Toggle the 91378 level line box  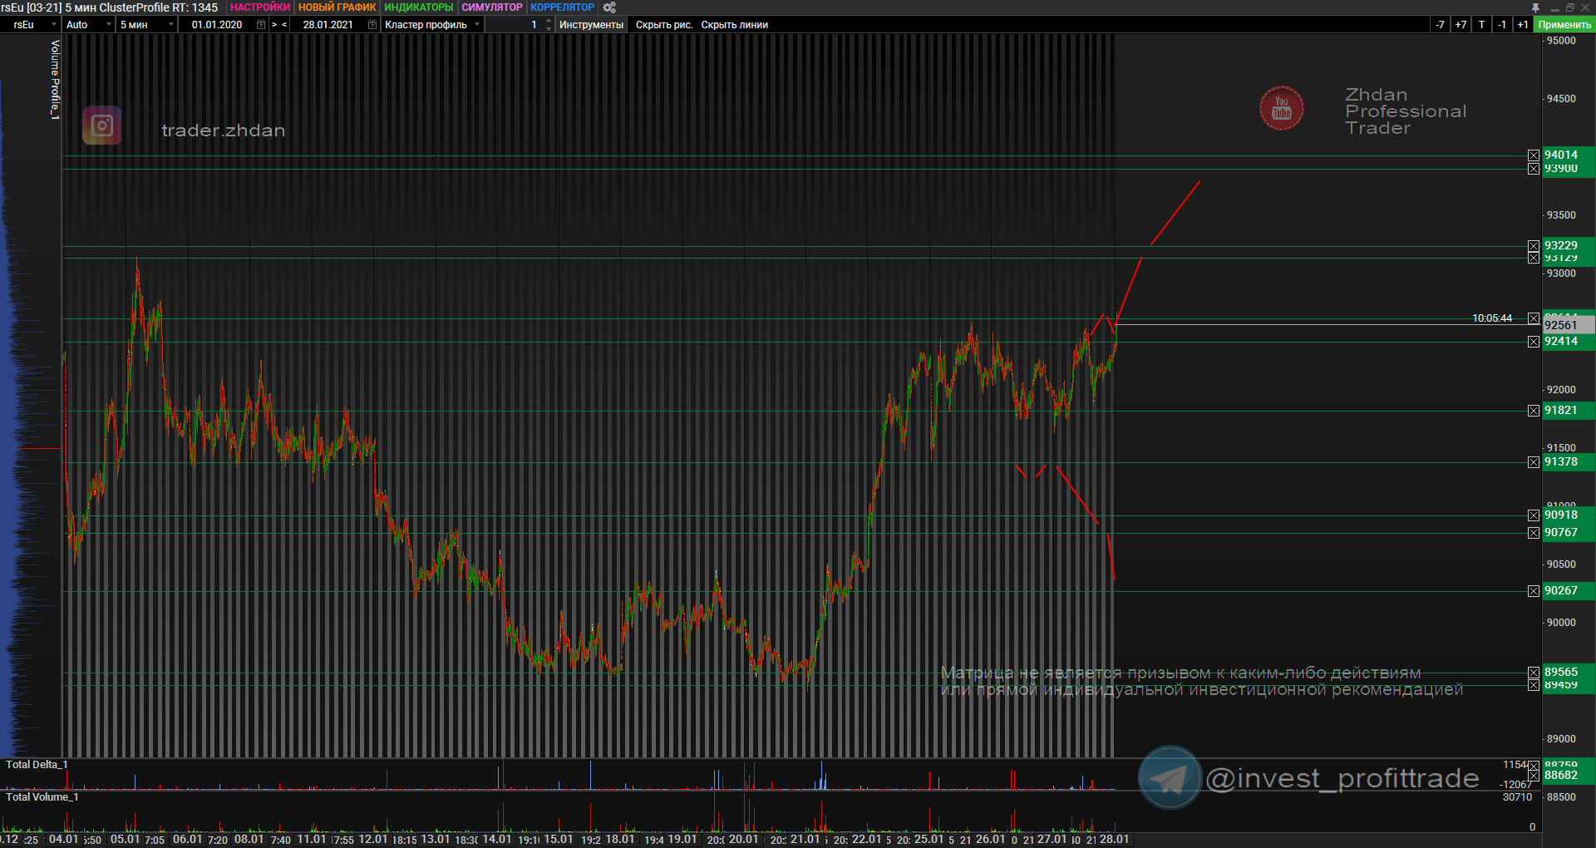(1533, 462)
